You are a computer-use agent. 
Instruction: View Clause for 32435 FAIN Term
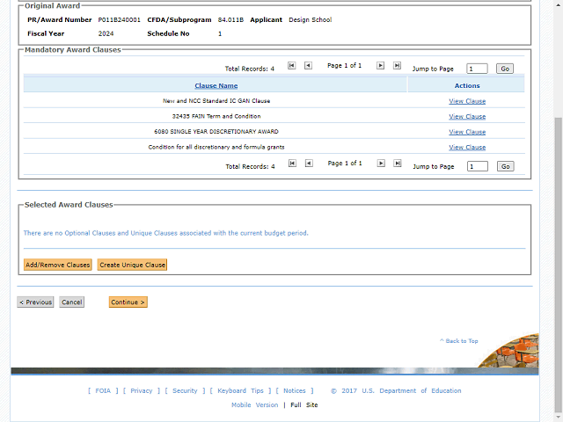coord(467,116)
